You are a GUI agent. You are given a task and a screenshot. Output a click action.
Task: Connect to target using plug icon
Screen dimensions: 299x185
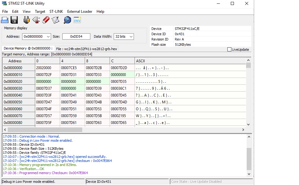[26, 20]
